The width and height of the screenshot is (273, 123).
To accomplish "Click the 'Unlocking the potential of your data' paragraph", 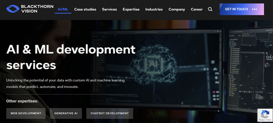I will click(65, 84).
